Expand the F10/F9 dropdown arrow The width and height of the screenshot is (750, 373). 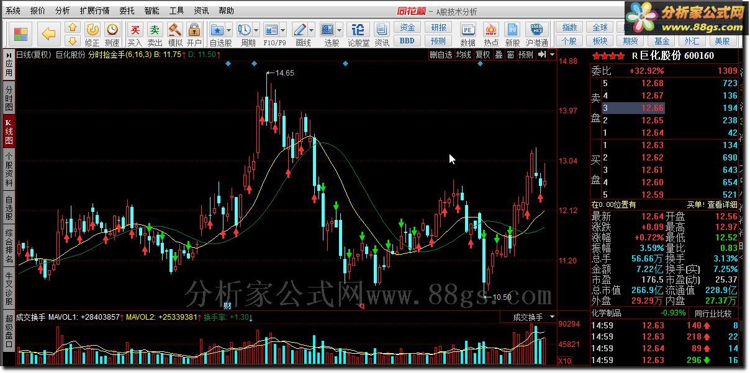point(283,29)
